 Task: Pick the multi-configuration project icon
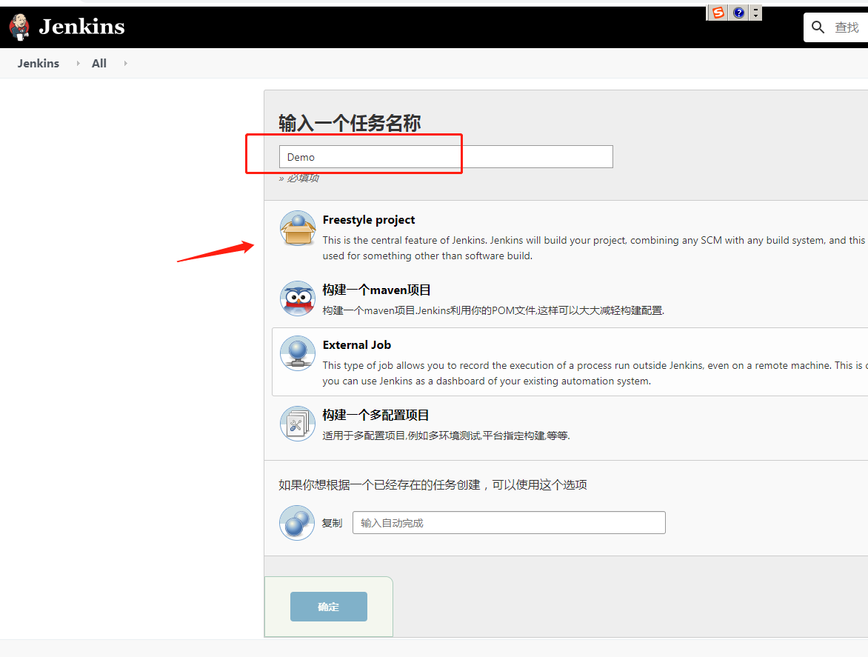coord(297,424)
